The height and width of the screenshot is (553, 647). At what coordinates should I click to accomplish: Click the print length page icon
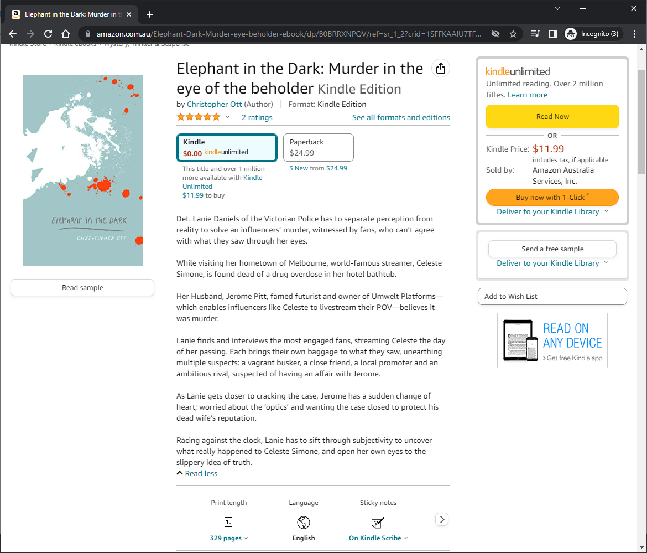[x=229, y=523]
